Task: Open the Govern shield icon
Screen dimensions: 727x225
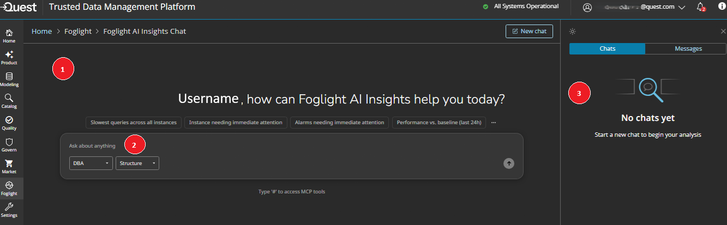Action: [x=9, y=145]
